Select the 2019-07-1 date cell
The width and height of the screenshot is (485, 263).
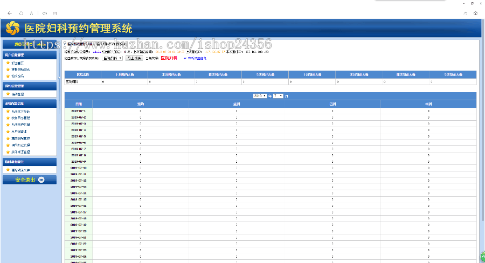79,111
